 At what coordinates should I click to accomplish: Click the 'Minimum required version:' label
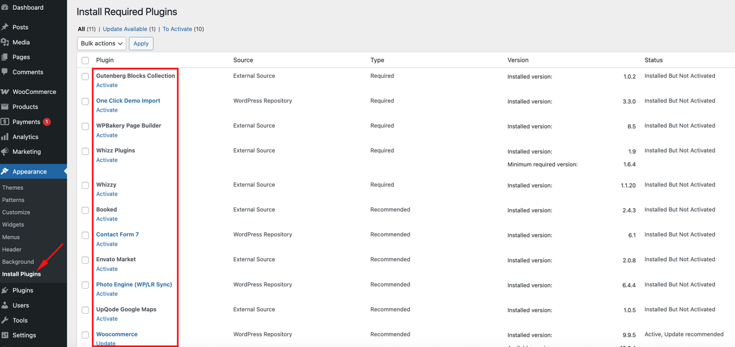(x=542, y=164)
